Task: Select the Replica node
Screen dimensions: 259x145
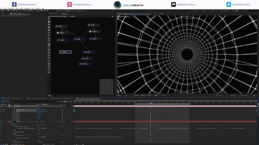Action: (x=66, y=52)
